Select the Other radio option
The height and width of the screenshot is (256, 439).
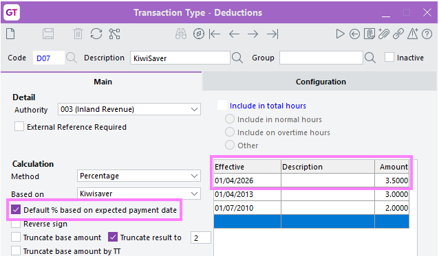point(230,145)
